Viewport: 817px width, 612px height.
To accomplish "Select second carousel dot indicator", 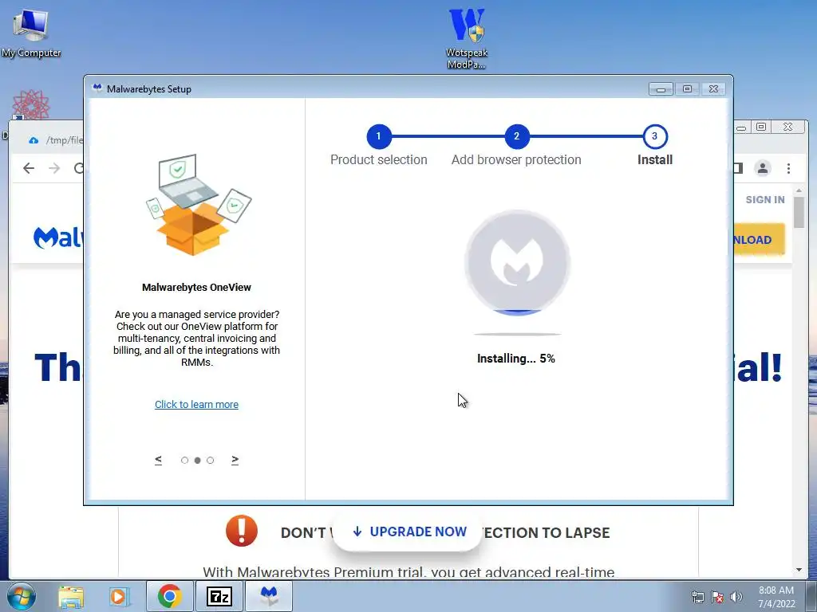I will 198,460.
